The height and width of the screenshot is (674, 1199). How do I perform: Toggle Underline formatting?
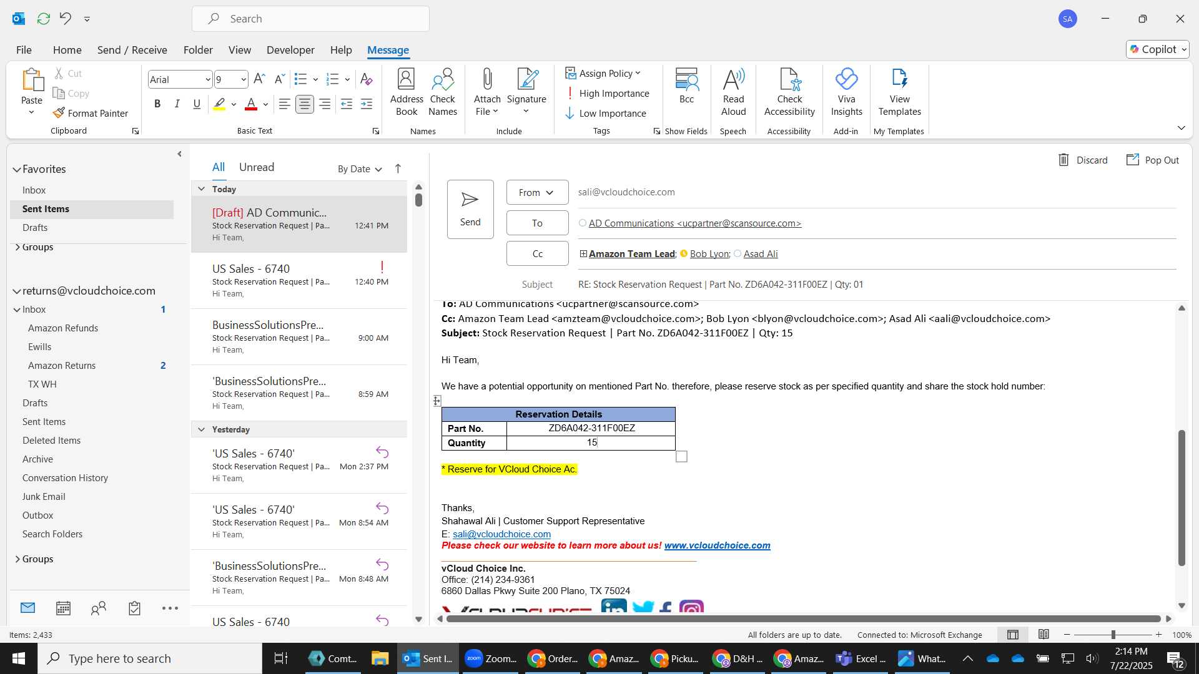tap(197, 104)
